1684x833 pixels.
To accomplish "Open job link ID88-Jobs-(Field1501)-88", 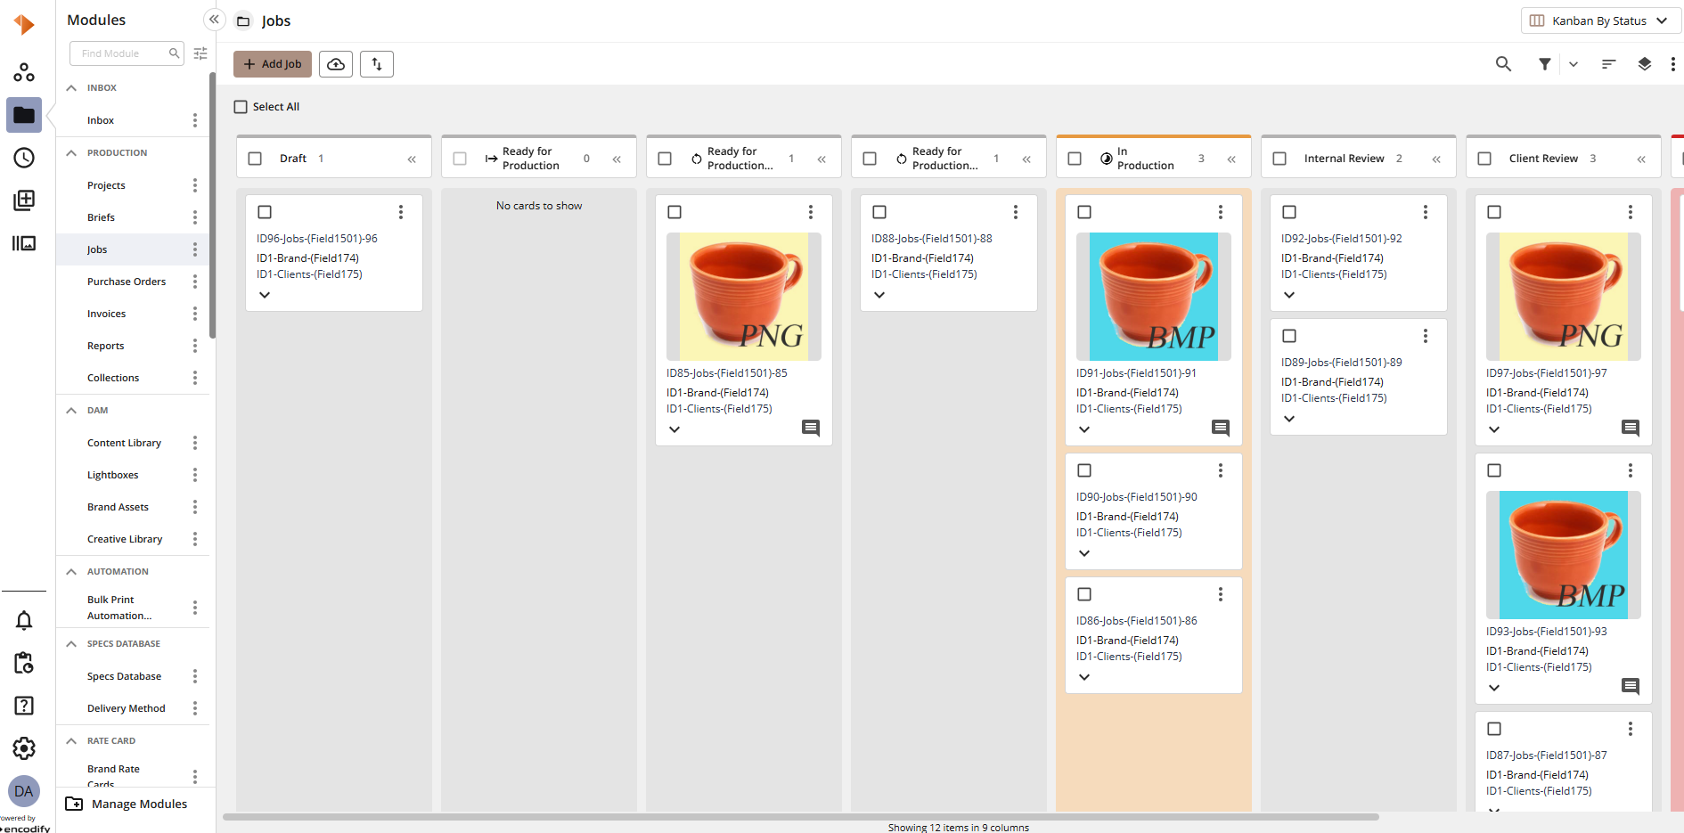I will [931, 239].
